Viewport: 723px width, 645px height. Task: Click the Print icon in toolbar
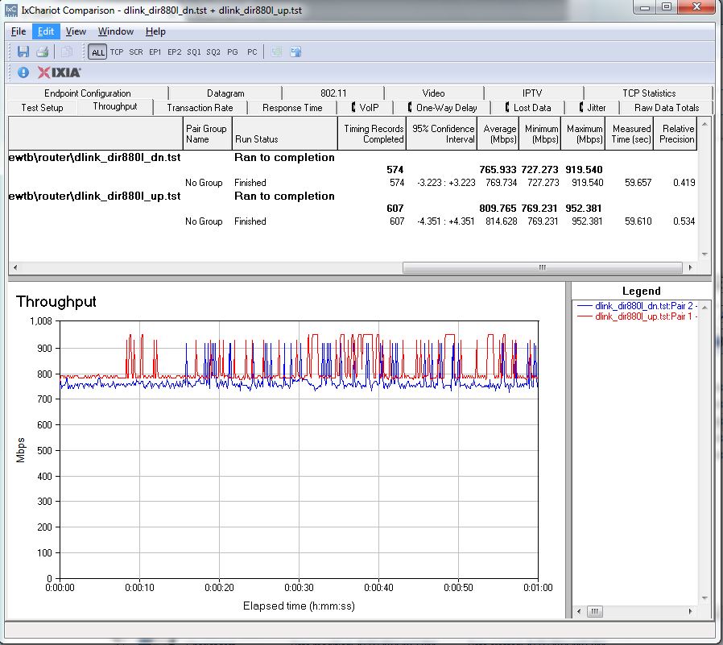coord(43,52)
